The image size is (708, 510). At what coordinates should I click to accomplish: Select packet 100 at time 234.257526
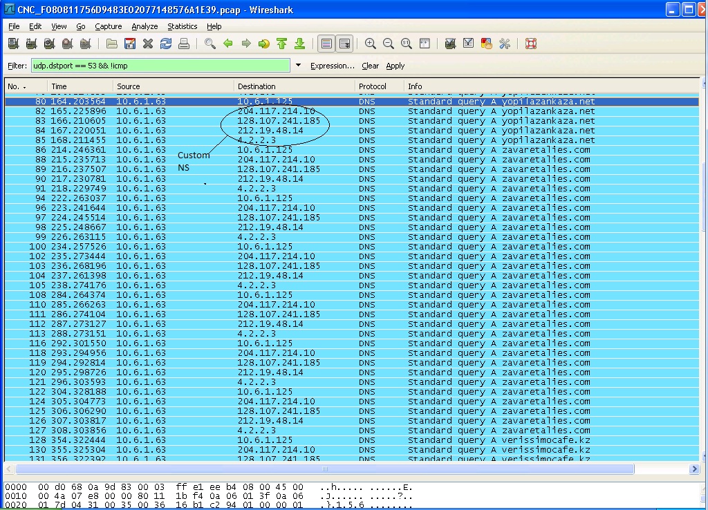(352, 247)
